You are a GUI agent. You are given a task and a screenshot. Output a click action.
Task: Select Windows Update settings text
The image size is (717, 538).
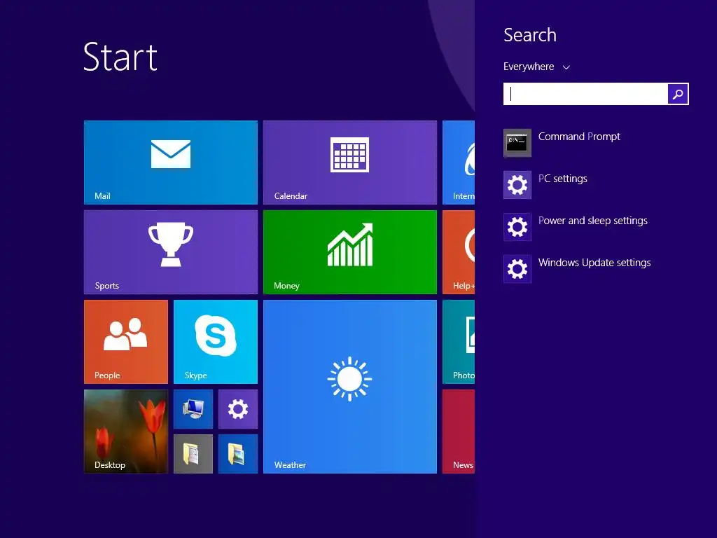click(594, 263)
